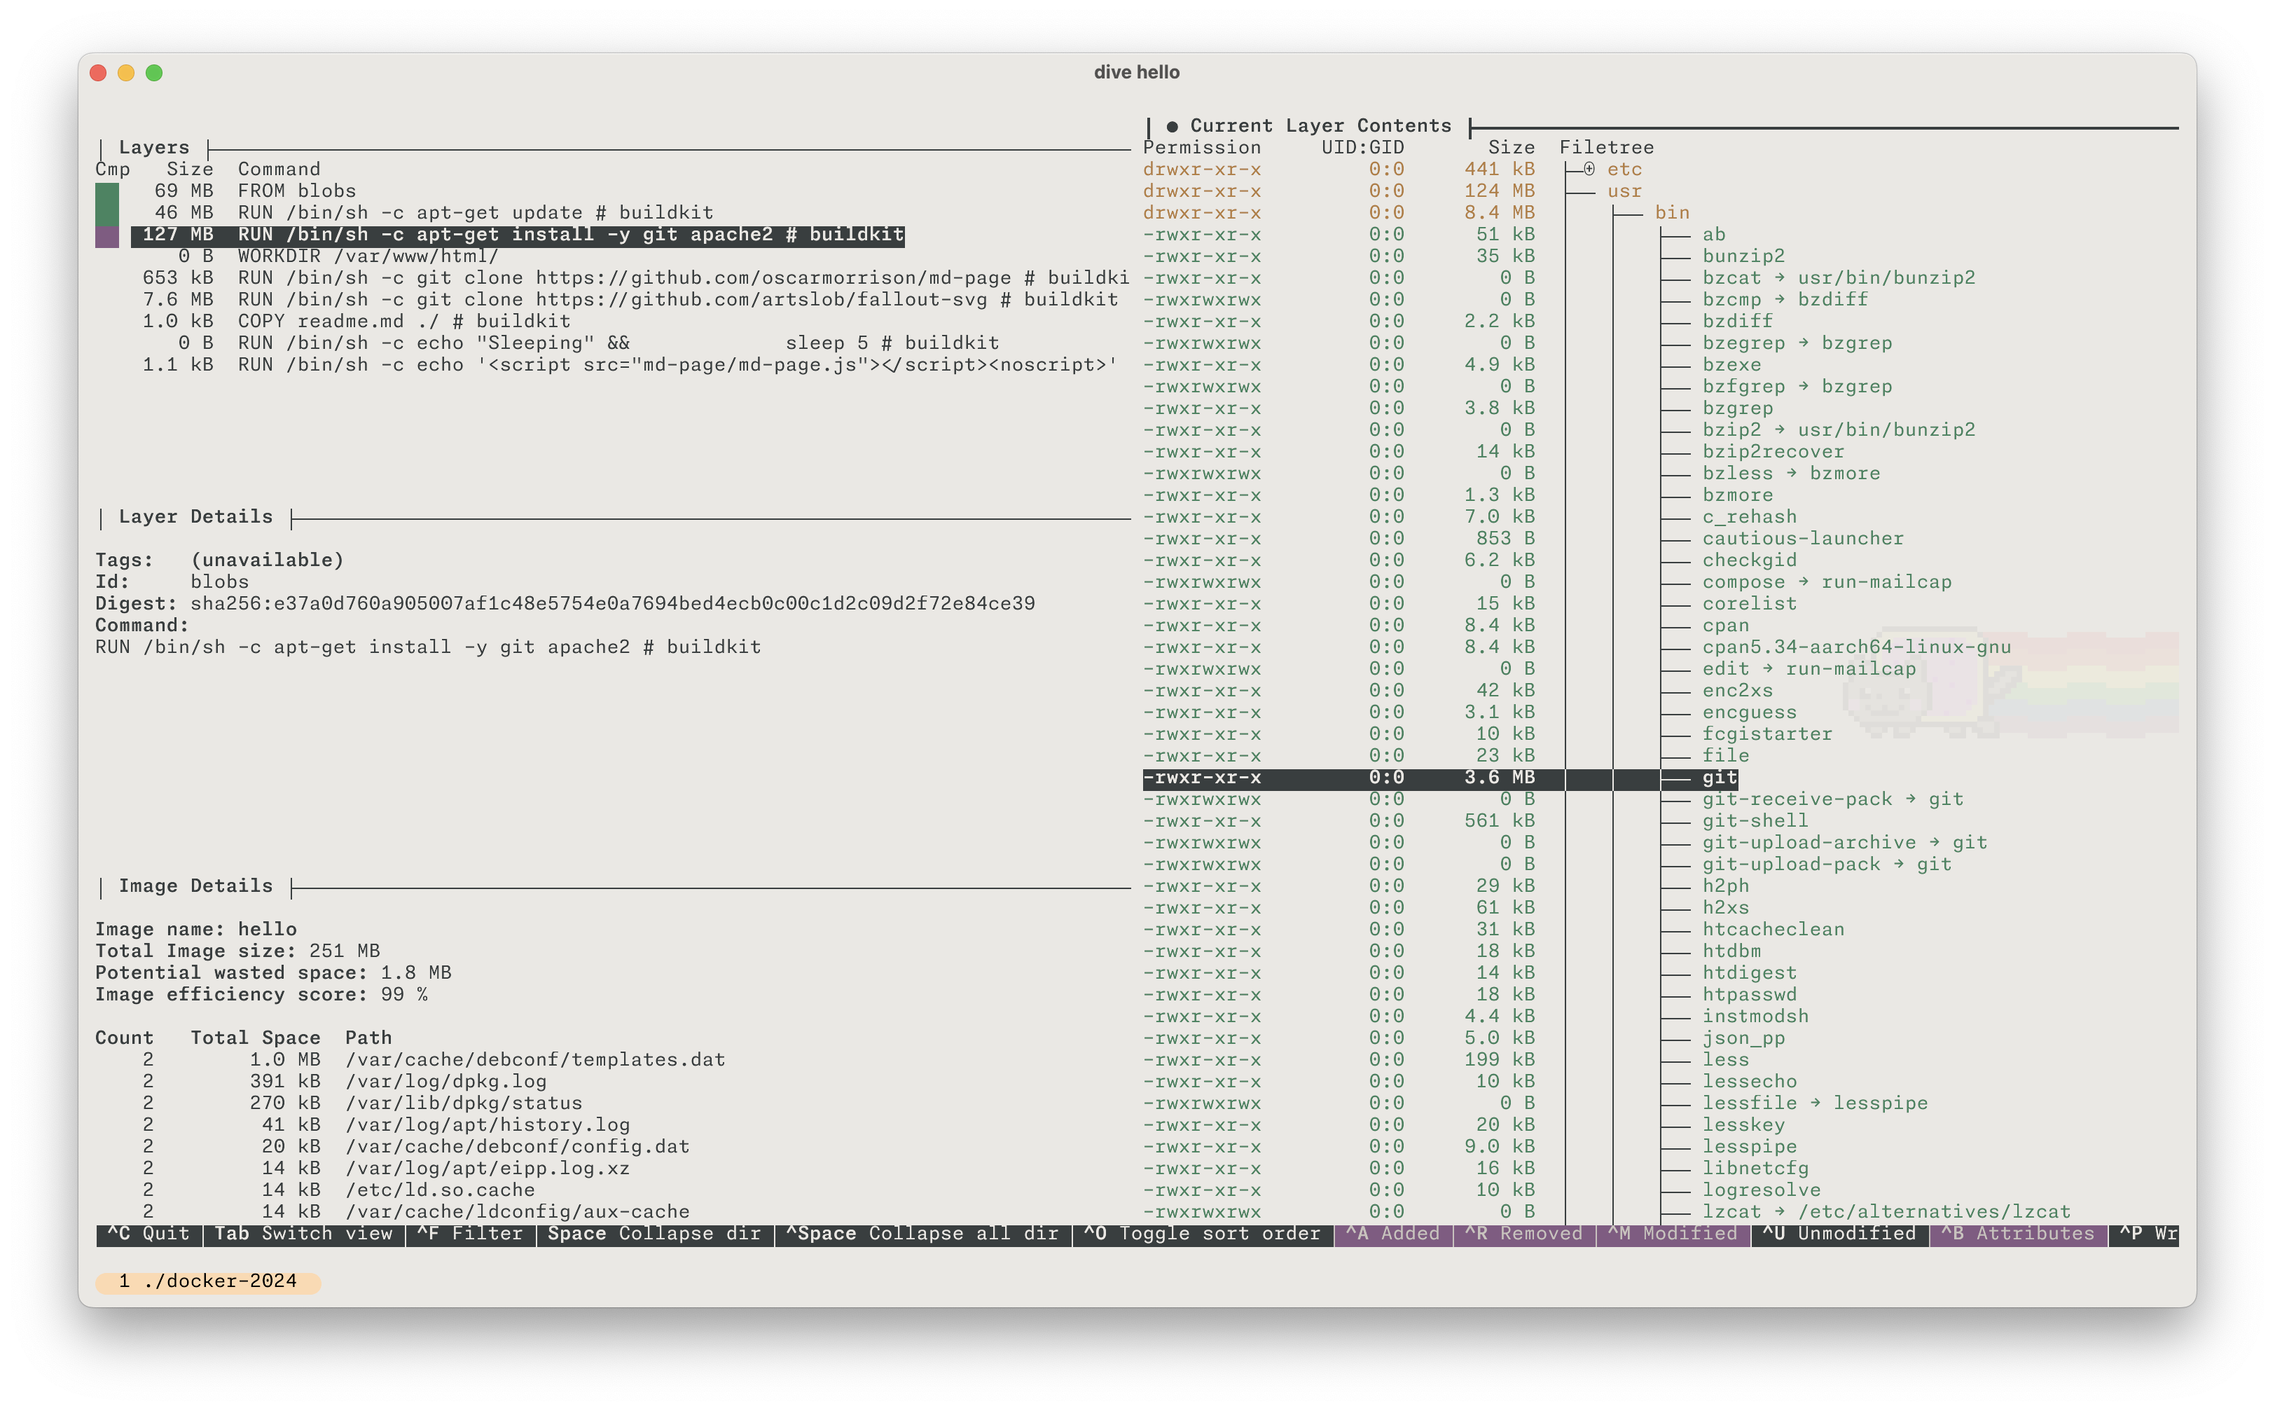Screen dimensions: 2275x1411
Task: Toggle Unmodified files filter
Action: 1839,1234
